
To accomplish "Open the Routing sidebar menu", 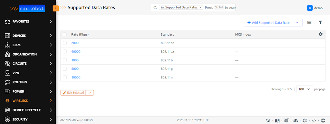I will pos(28,82).
